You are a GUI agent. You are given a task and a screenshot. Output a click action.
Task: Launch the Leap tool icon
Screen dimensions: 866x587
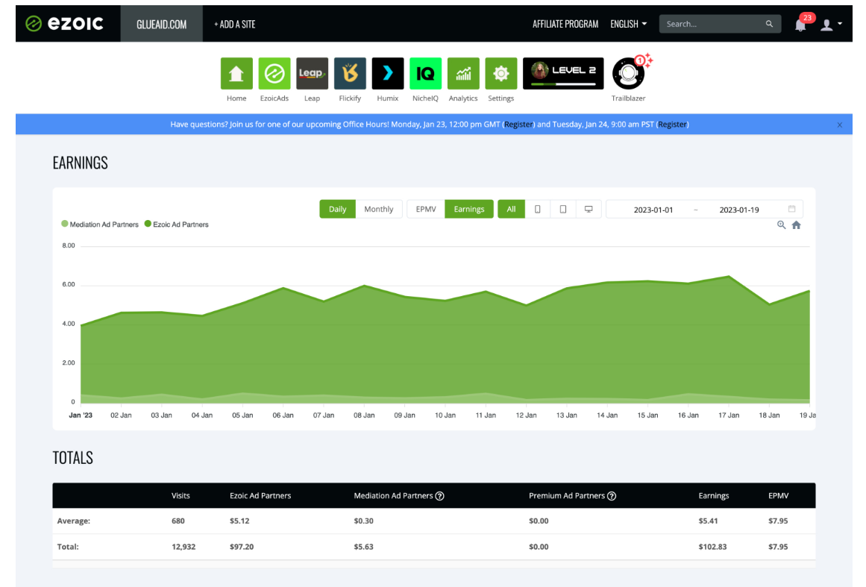click(312, 73)
